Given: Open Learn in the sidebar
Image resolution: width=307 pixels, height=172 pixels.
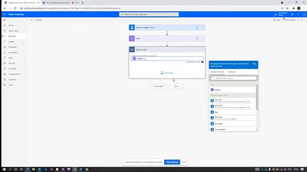Looking at the screenshot, I should click(x=11, y=85).
